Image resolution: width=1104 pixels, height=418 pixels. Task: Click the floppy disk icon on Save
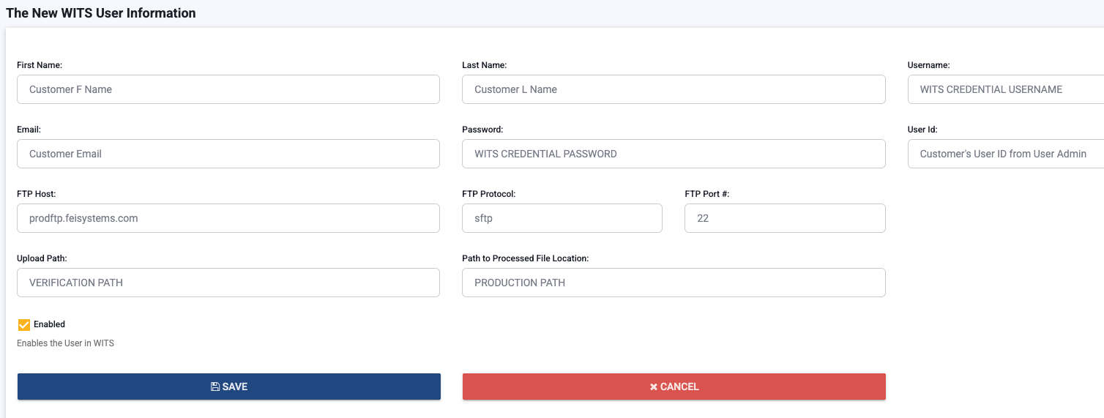tap(215, 387)
